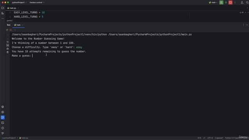The image size is (249, 140).
Task: Open the Problems tool window icon
Action: (3, 128)
